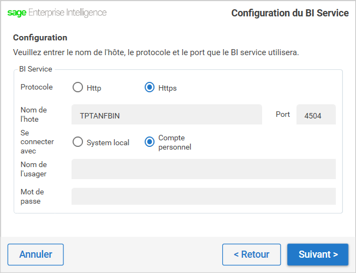Select System local connection option

[x=78, y=142]
